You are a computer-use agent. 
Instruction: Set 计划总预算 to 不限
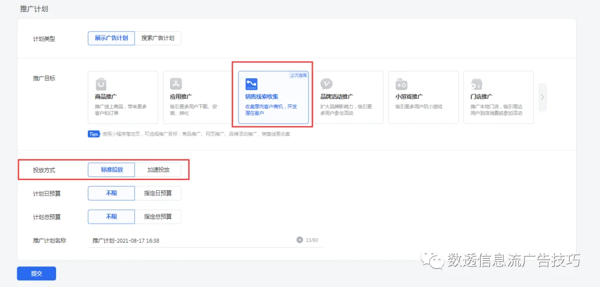(x=111, y=216)
